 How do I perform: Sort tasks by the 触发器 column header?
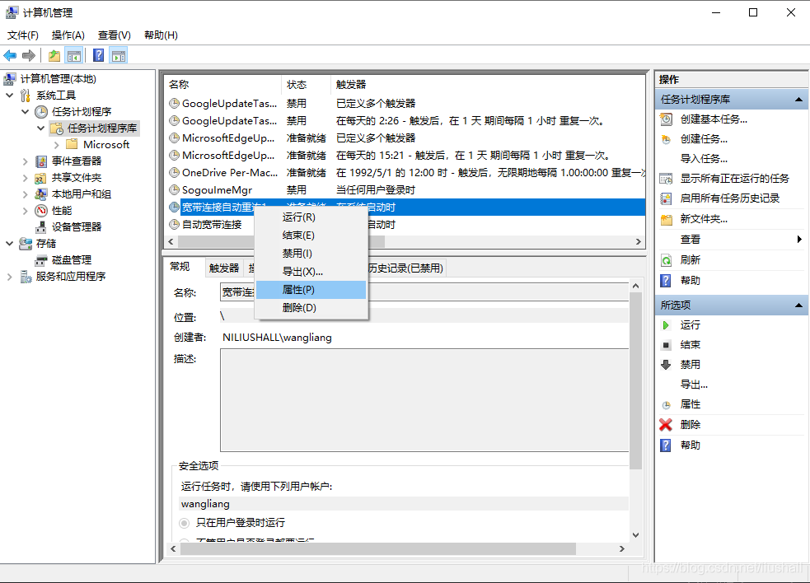tap(488, 85)
